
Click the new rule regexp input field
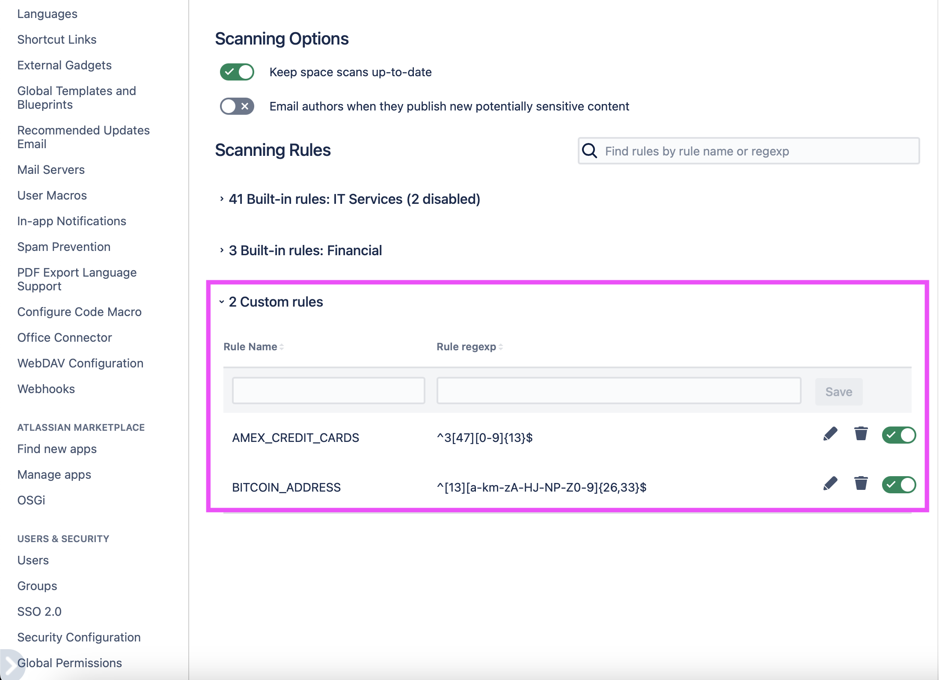(x=618, y=391)
